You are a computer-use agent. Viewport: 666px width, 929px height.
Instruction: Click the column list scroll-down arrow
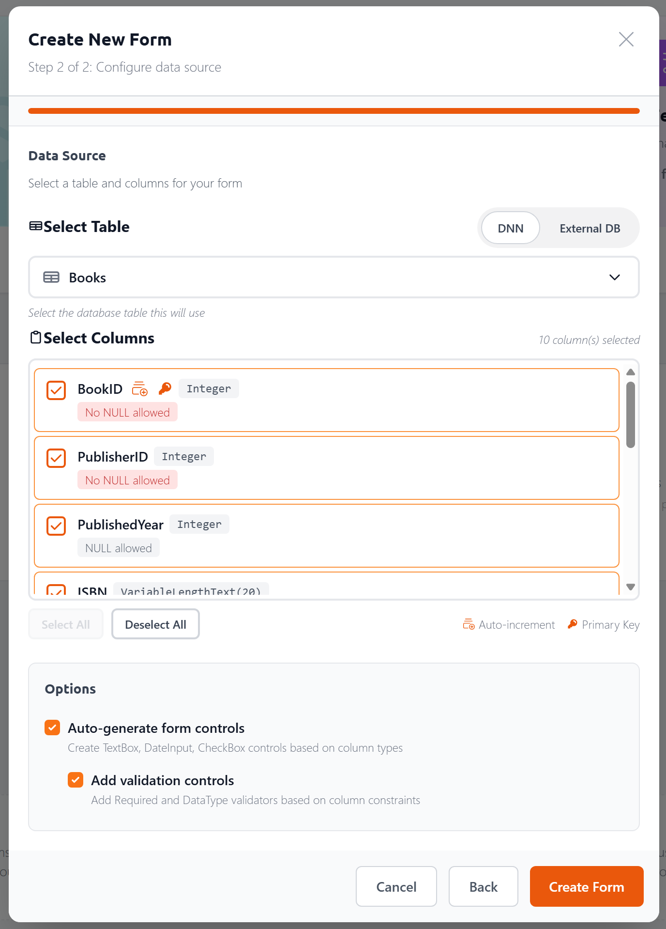coord(631,587)
